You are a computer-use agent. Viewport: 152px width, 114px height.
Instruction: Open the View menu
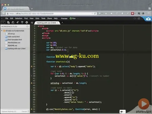pos(31,18)
